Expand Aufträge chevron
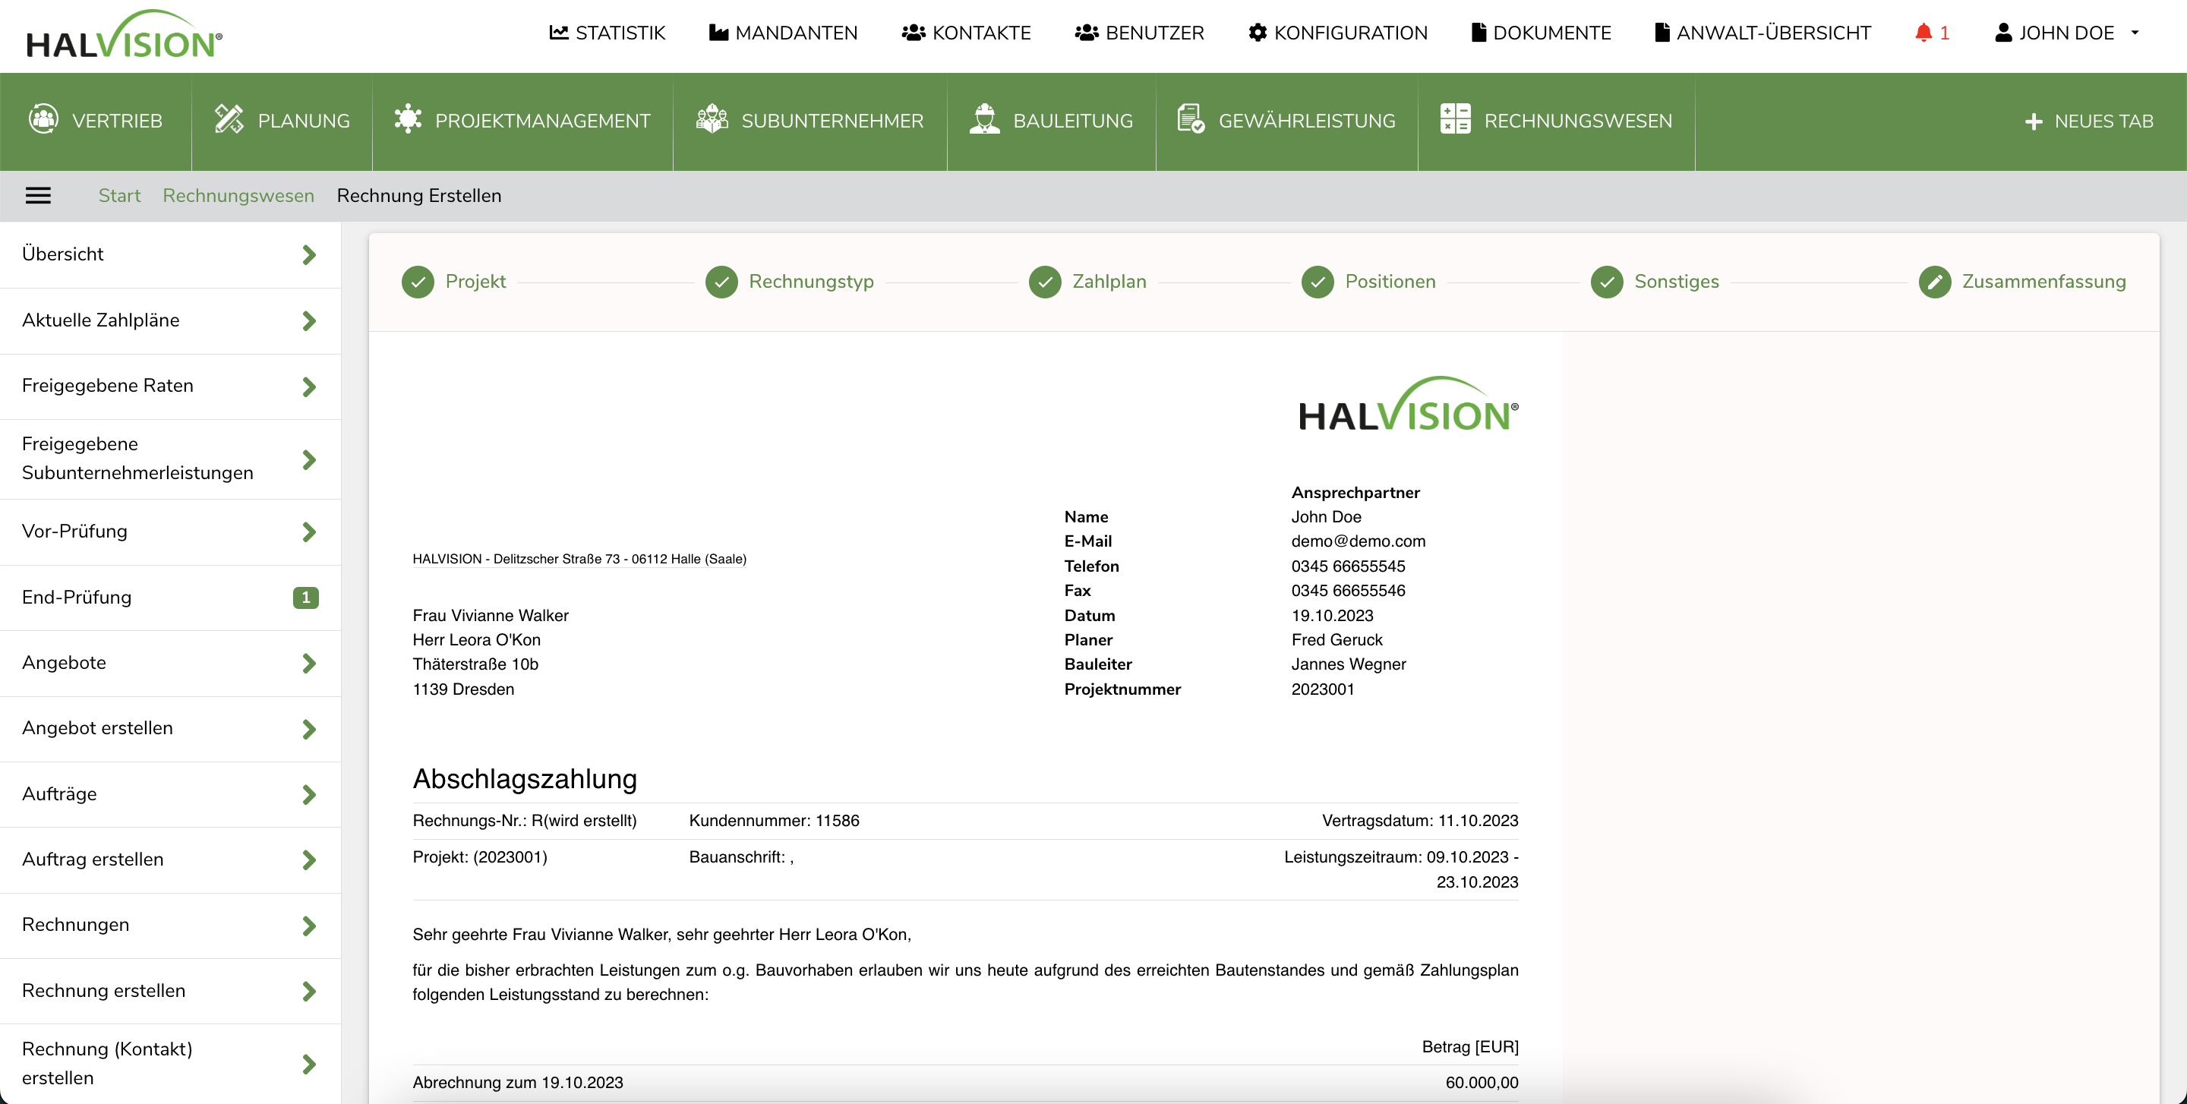The image size is (2187, 1104). point(309,795)
